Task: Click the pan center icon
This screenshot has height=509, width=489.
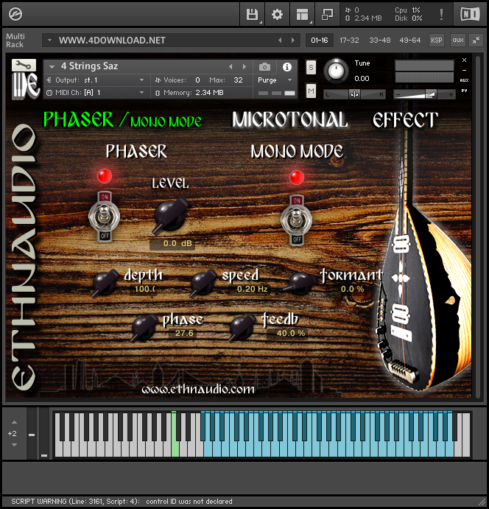Action: [x=354, y=94]
